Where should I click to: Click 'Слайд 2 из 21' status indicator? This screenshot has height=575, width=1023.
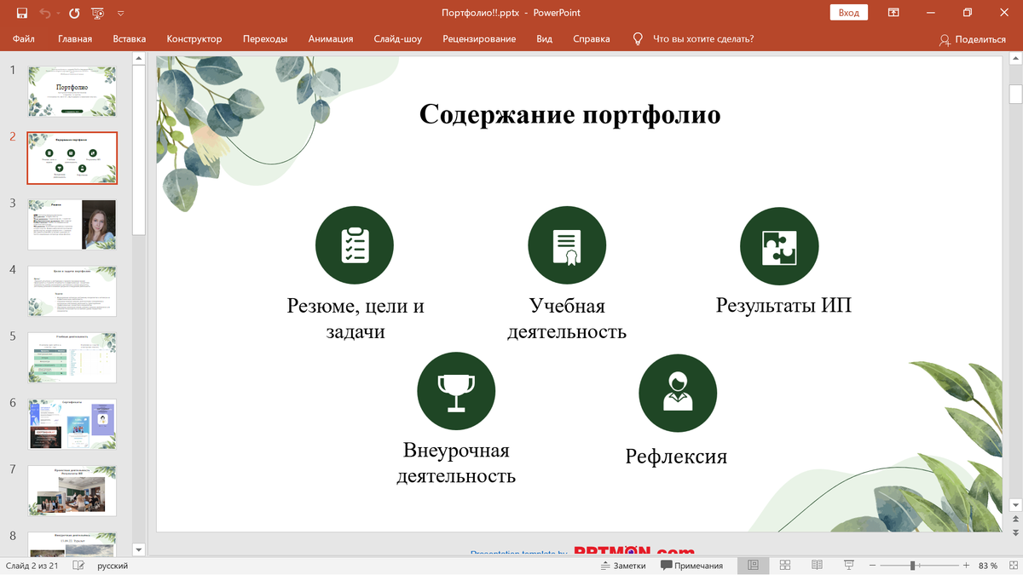click(x=32, y=566)
